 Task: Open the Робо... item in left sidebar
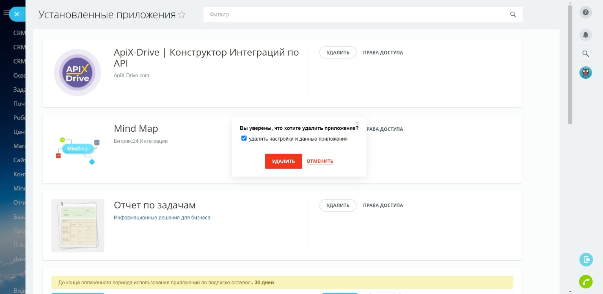19,118
